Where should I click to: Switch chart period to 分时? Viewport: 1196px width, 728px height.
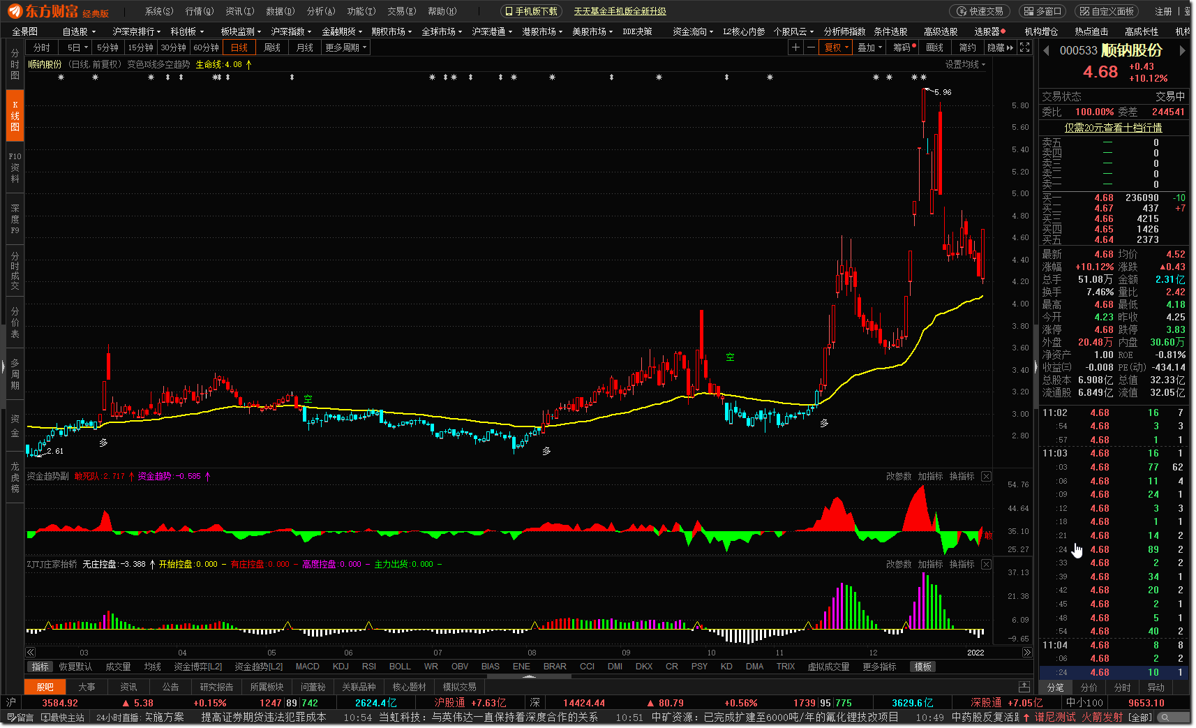42,47
